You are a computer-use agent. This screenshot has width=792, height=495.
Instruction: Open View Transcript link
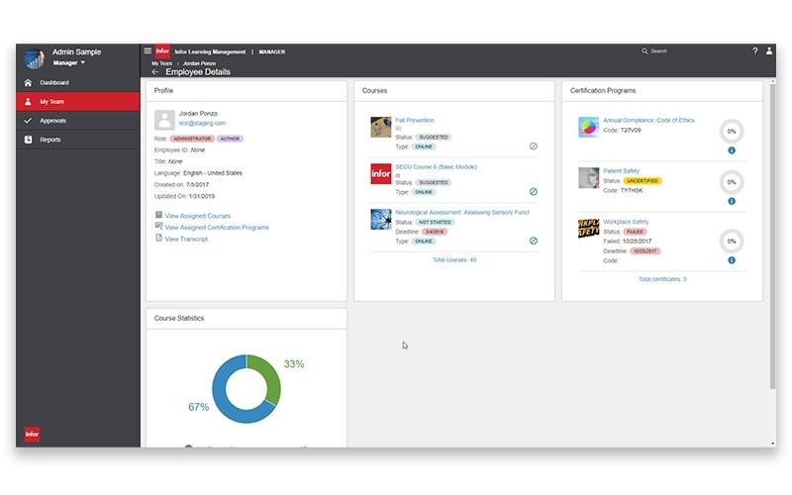(186, 239)
